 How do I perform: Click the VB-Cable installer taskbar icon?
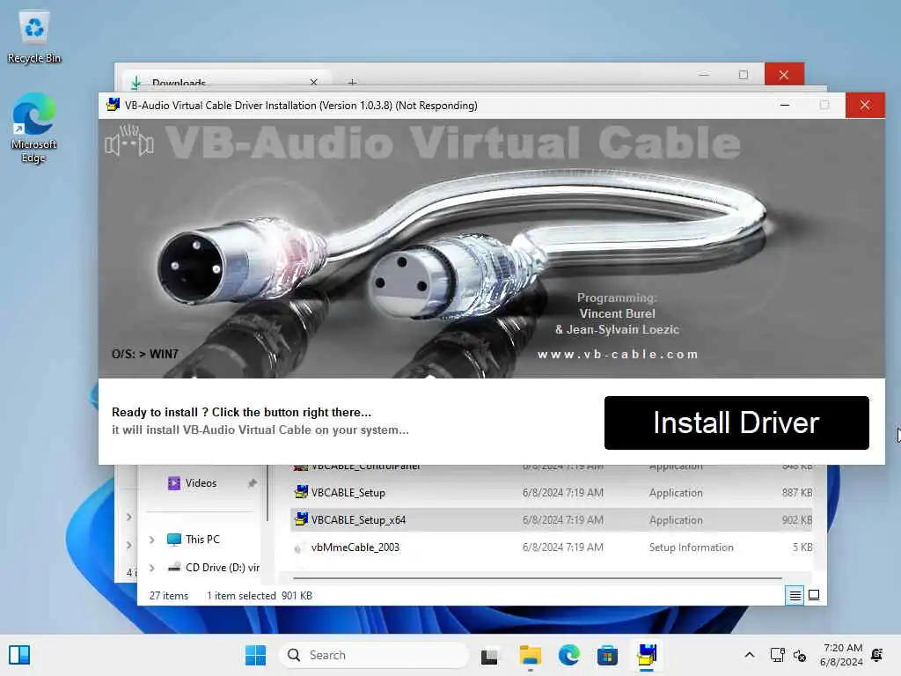[x=647, y=655]
